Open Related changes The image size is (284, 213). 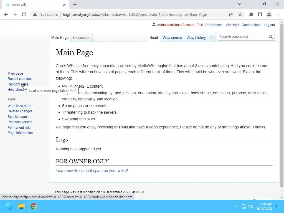click(20, 111)
